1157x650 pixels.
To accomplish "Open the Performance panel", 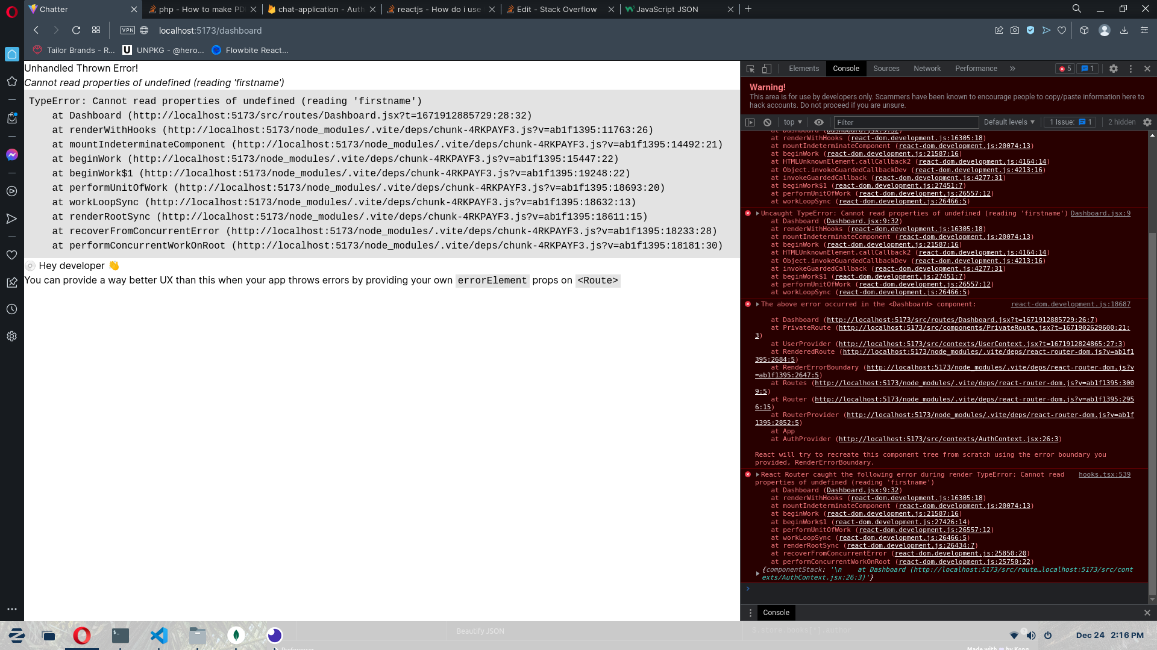I will (x=976, y=68).
